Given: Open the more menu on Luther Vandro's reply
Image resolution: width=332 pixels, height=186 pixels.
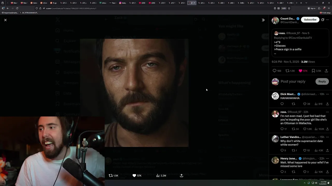Looking at the screenshot, I should (327, 137).
